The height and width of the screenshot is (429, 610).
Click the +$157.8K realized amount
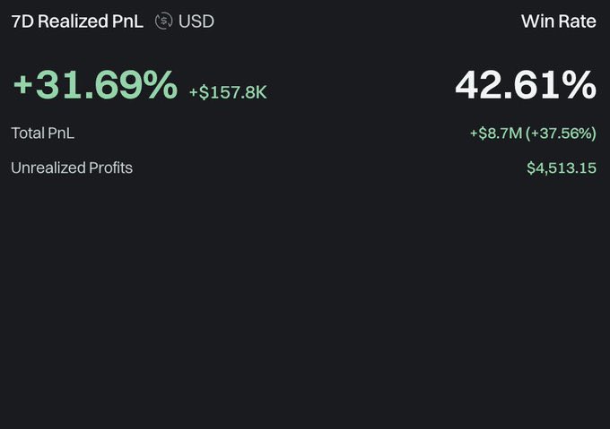coord(228,92)
